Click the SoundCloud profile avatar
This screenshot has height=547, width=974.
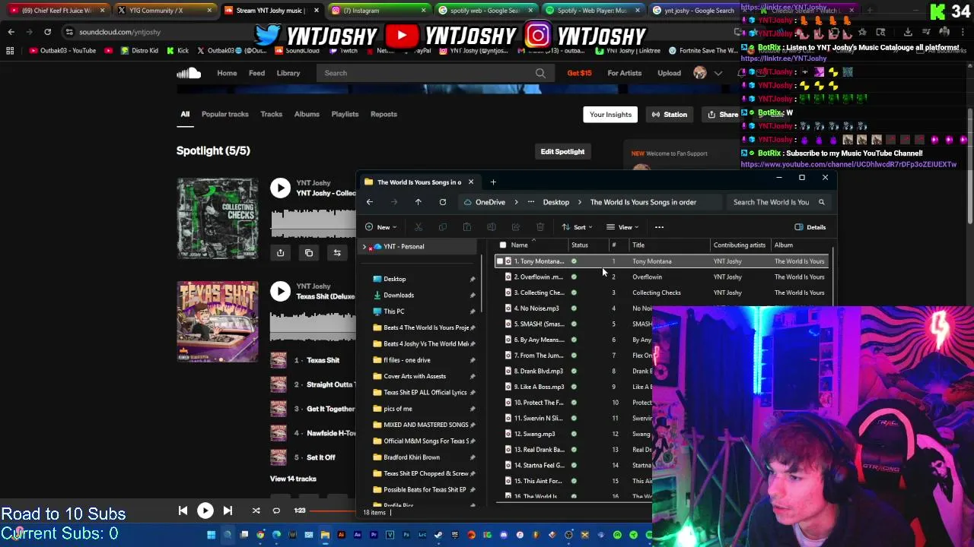(x=700, y=73)
